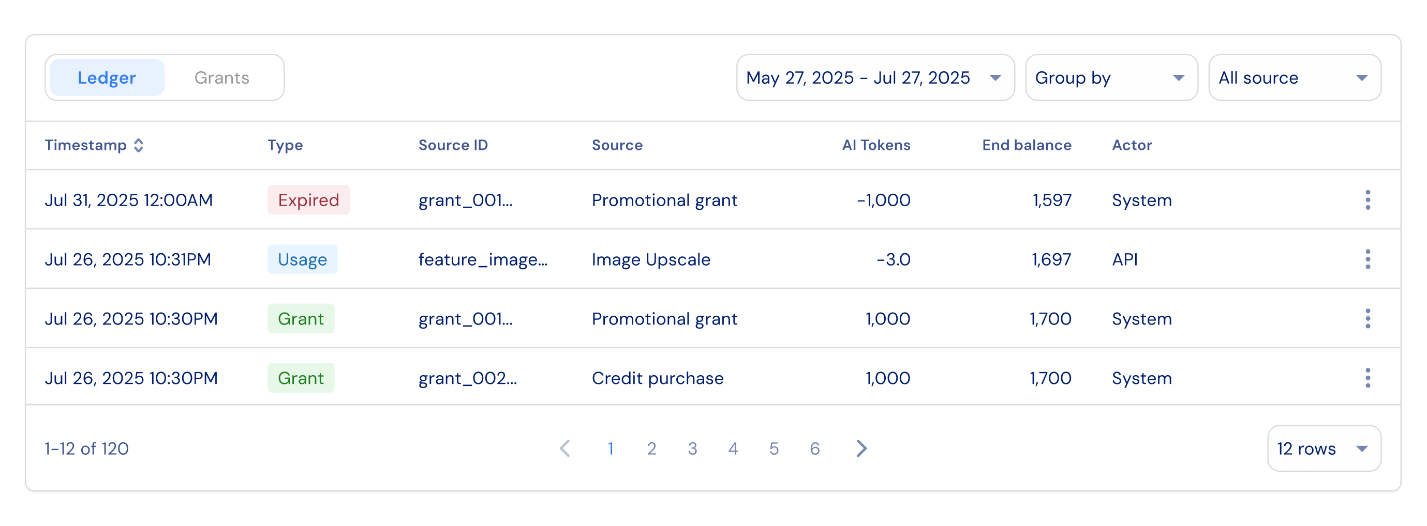Click the Expired status badge

[x=308, y=199]
